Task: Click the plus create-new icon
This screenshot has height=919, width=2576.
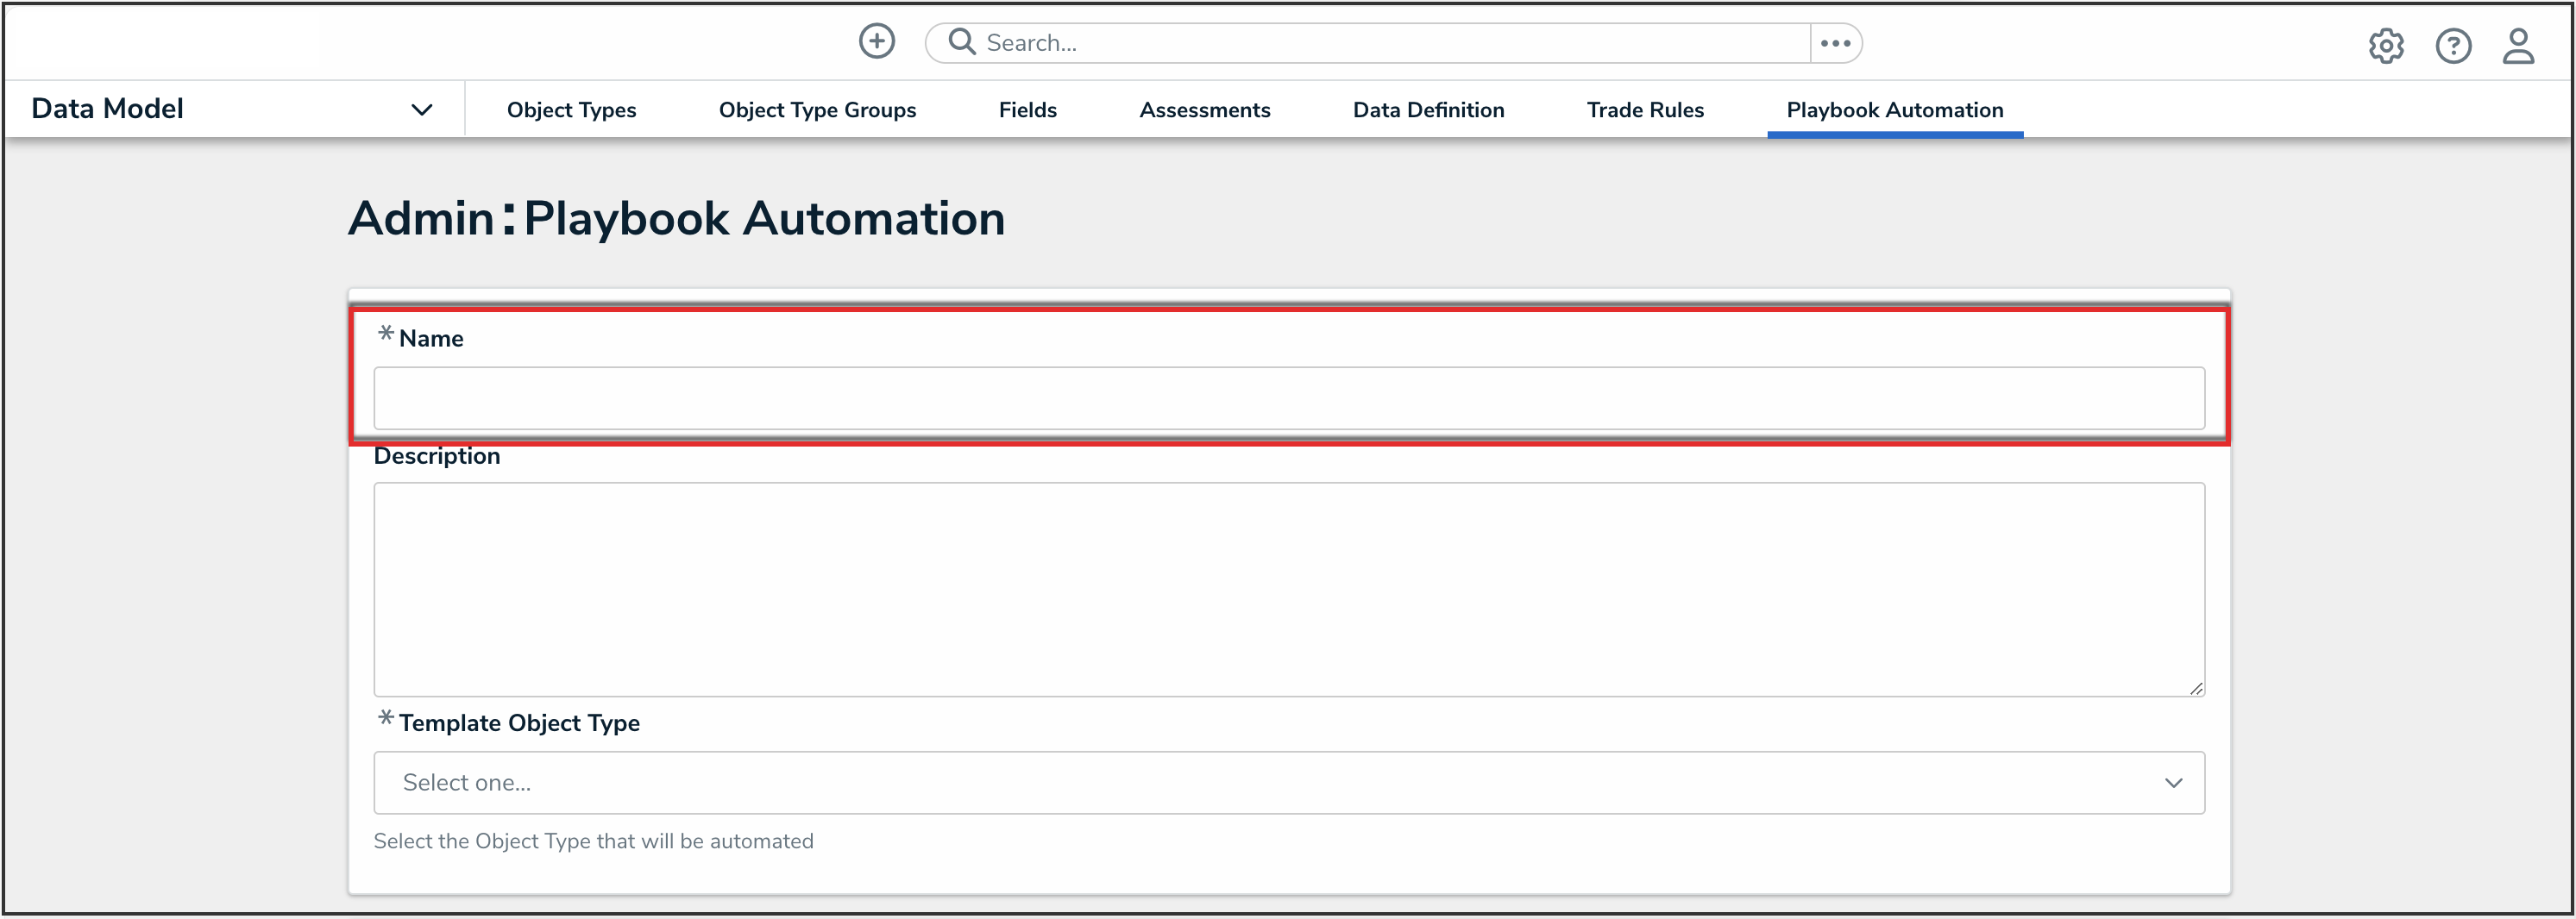Action: (x=876, y=42)
